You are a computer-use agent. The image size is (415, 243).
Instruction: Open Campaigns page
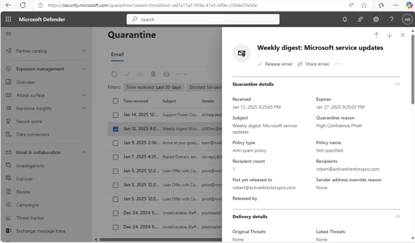tap(27, 205)
